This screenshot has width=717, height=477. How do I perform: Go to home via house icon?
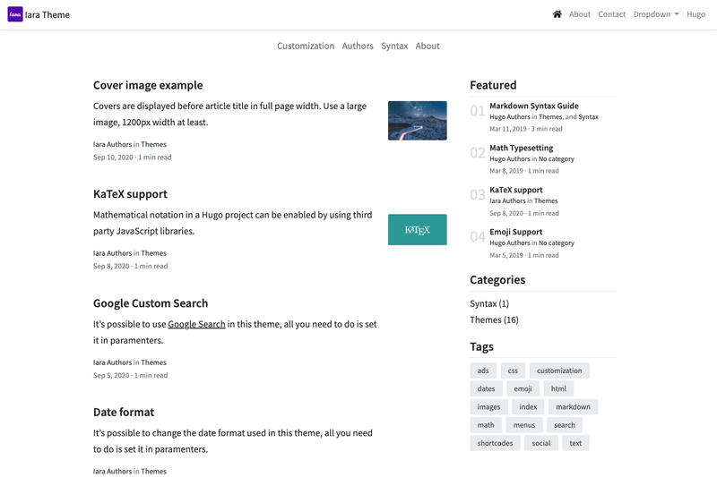coord(557,14)
